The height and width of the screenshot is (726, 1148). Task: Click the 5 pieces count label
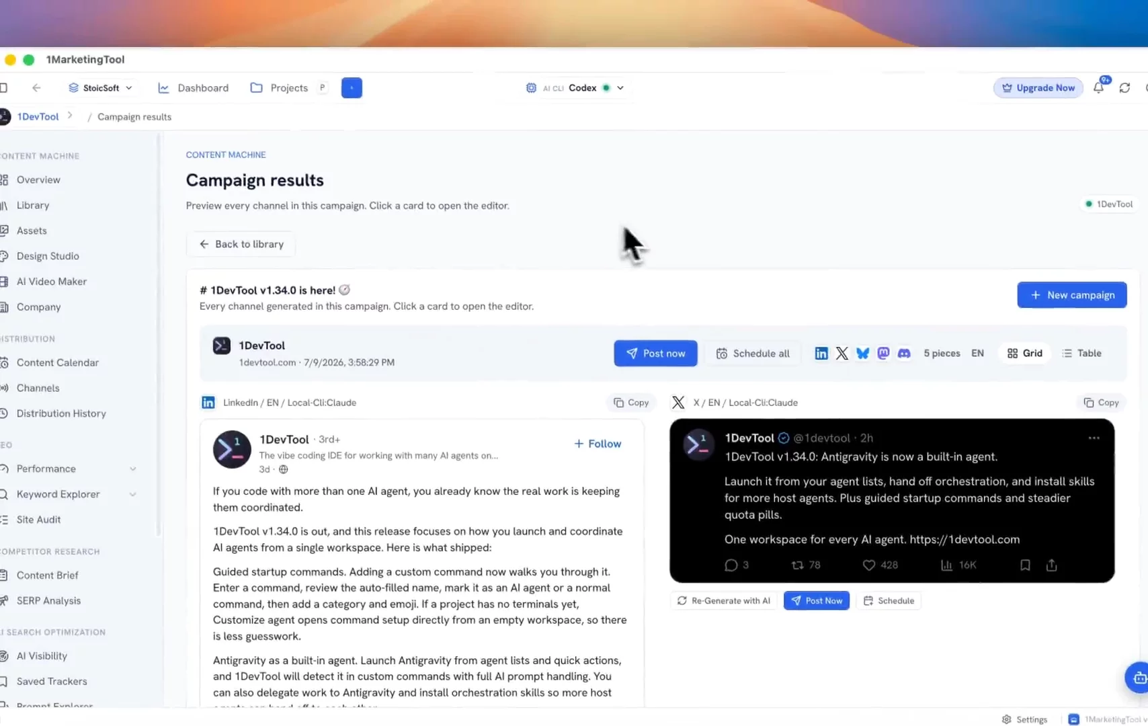942,354
